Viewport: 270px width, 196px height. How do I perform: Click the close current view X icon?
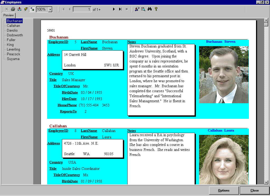click(x=7, y=9)
